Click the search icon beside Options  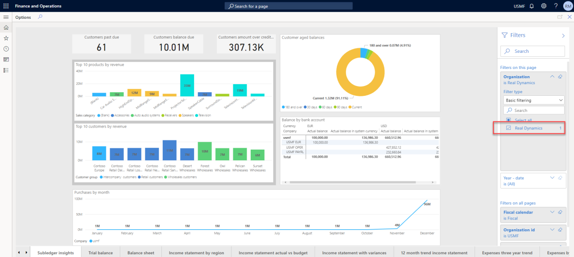pyautogui.click(x=40, y=17)
